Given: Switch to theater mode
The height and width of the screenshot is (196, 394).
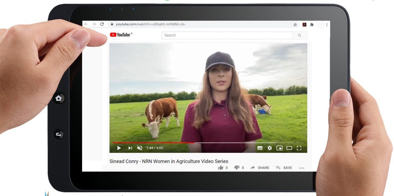Looking at the screenshot, I should point(289,148).
